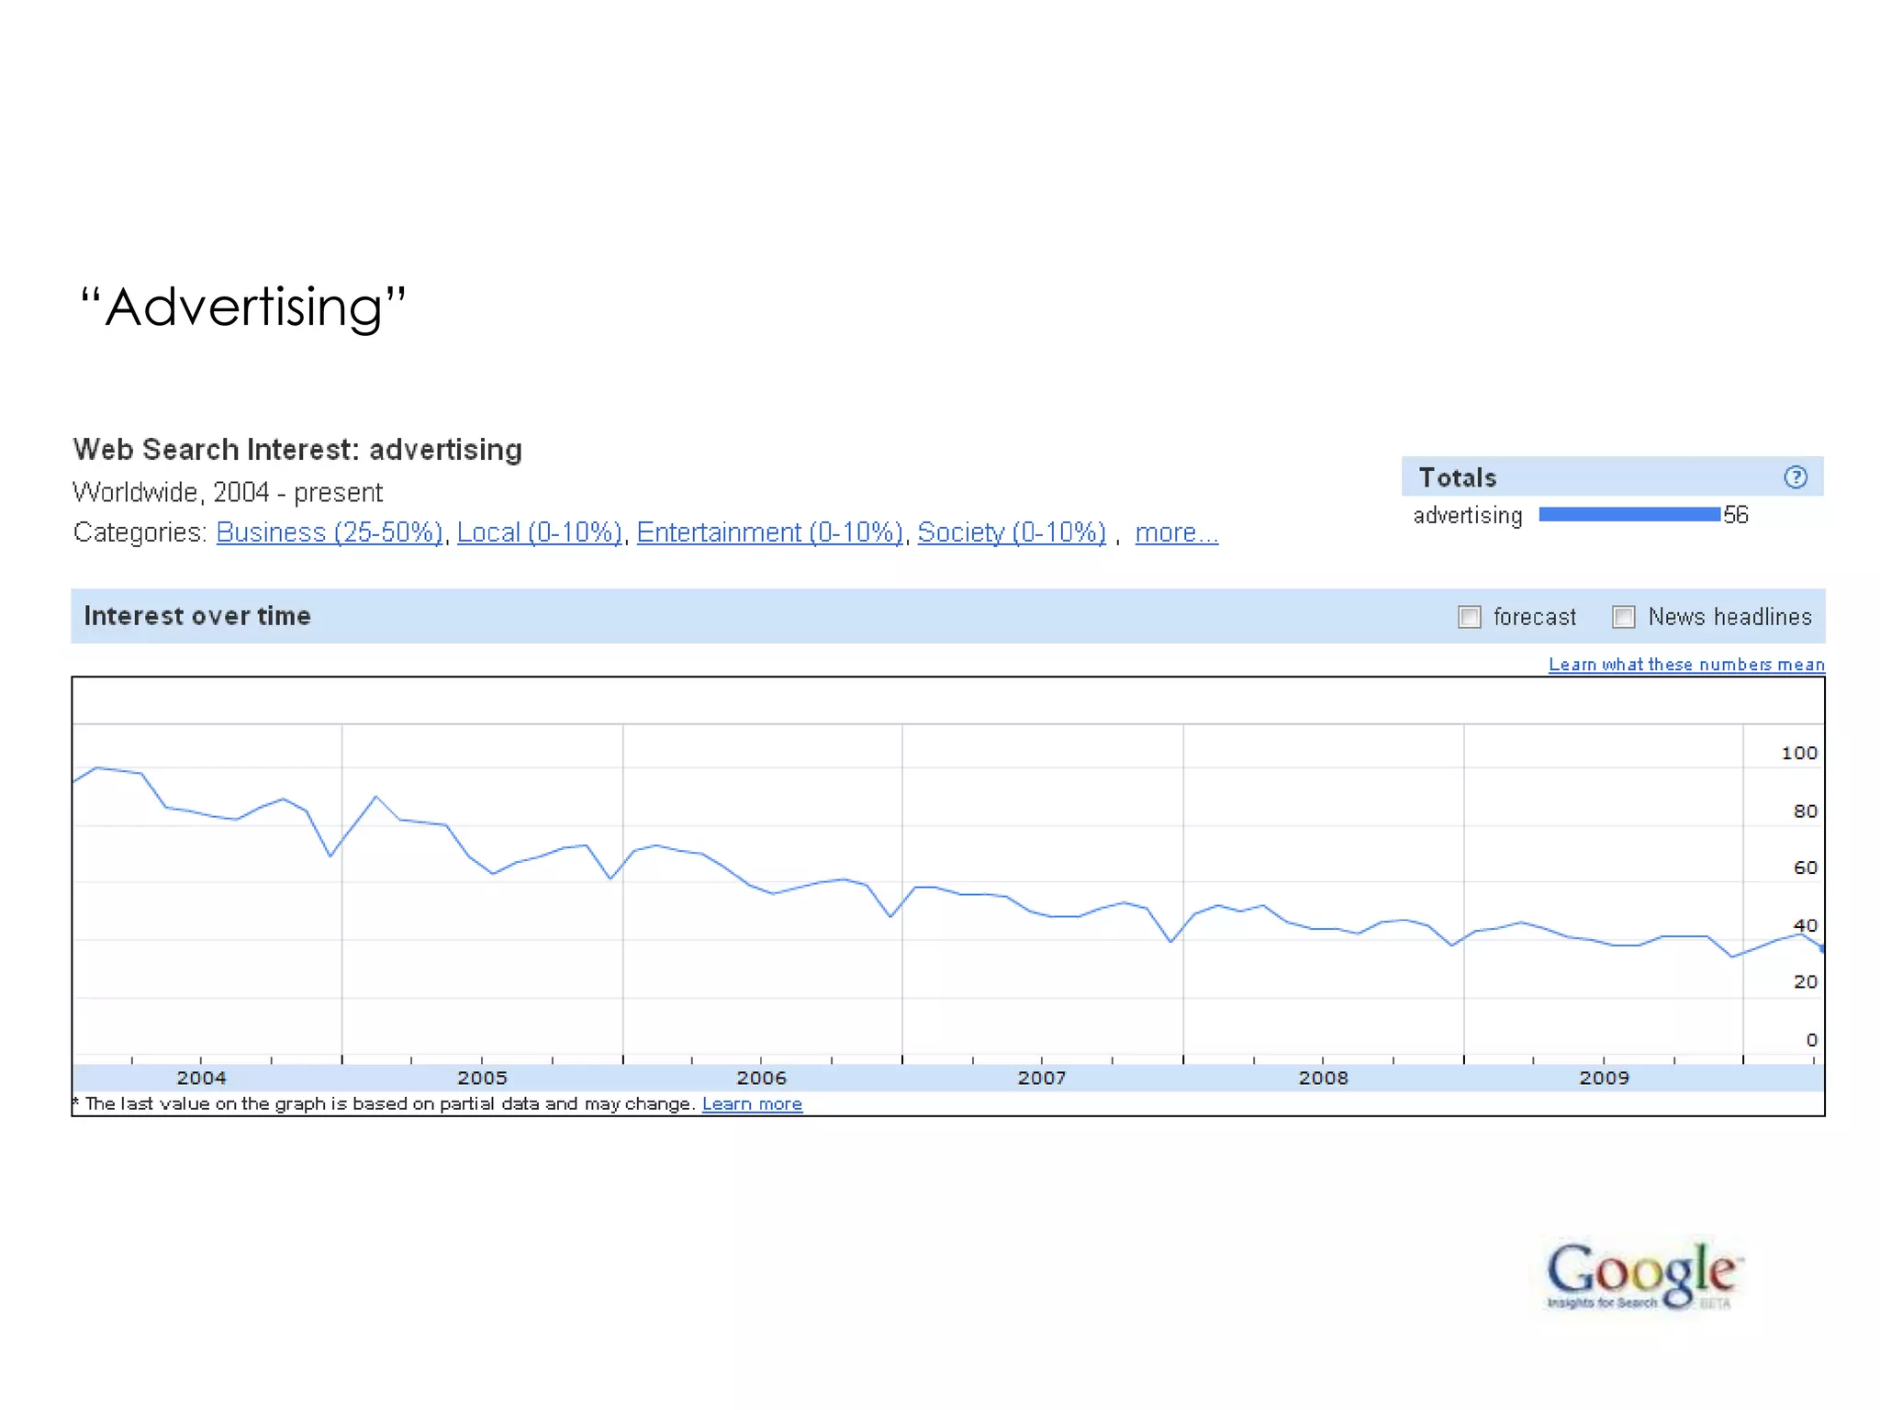Expand more categories via 'more...' link
The image size is (1880, 1410).
(1176, 532)
